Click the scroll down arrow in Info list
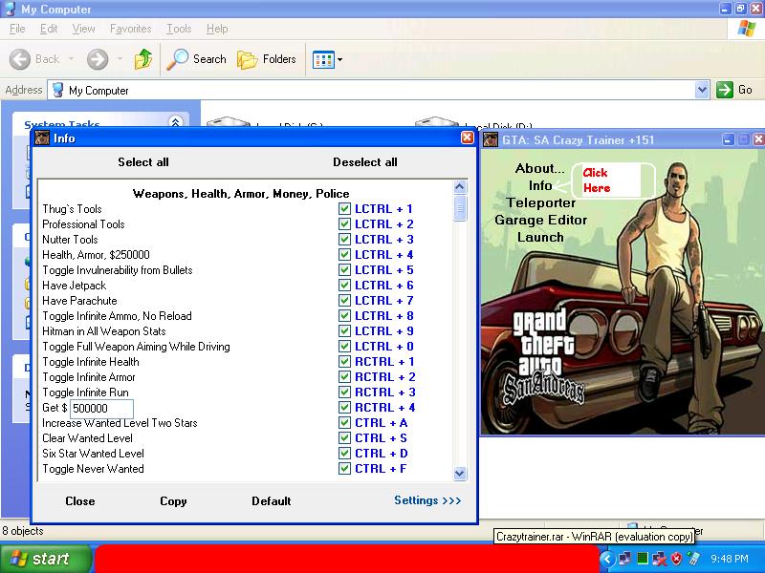The width and height of the screenshot is (765, 573). pyautogui.click(x=460, y=473)
